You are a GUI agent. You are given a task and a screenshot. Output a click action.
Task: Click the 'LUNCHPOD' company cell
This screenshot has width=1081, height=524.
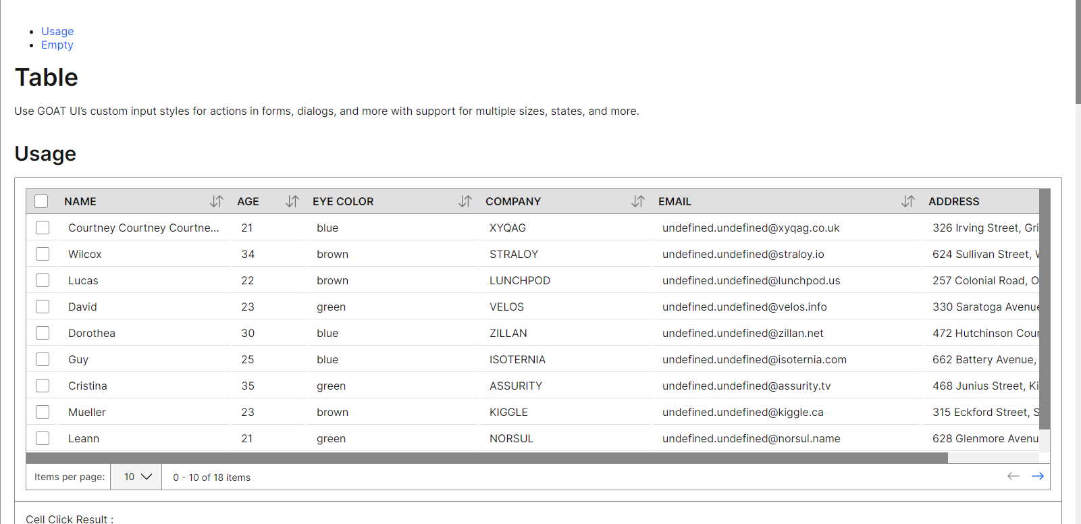[566, 280]
